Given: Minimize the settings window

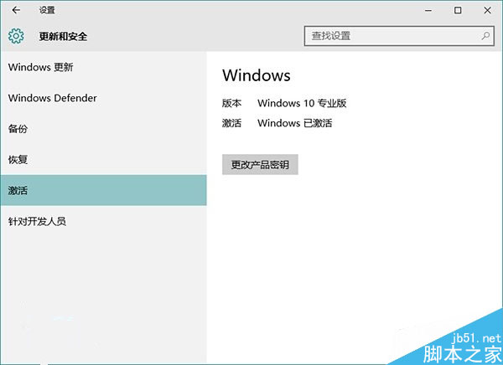Looking at the screenshot, I should 428,10.
